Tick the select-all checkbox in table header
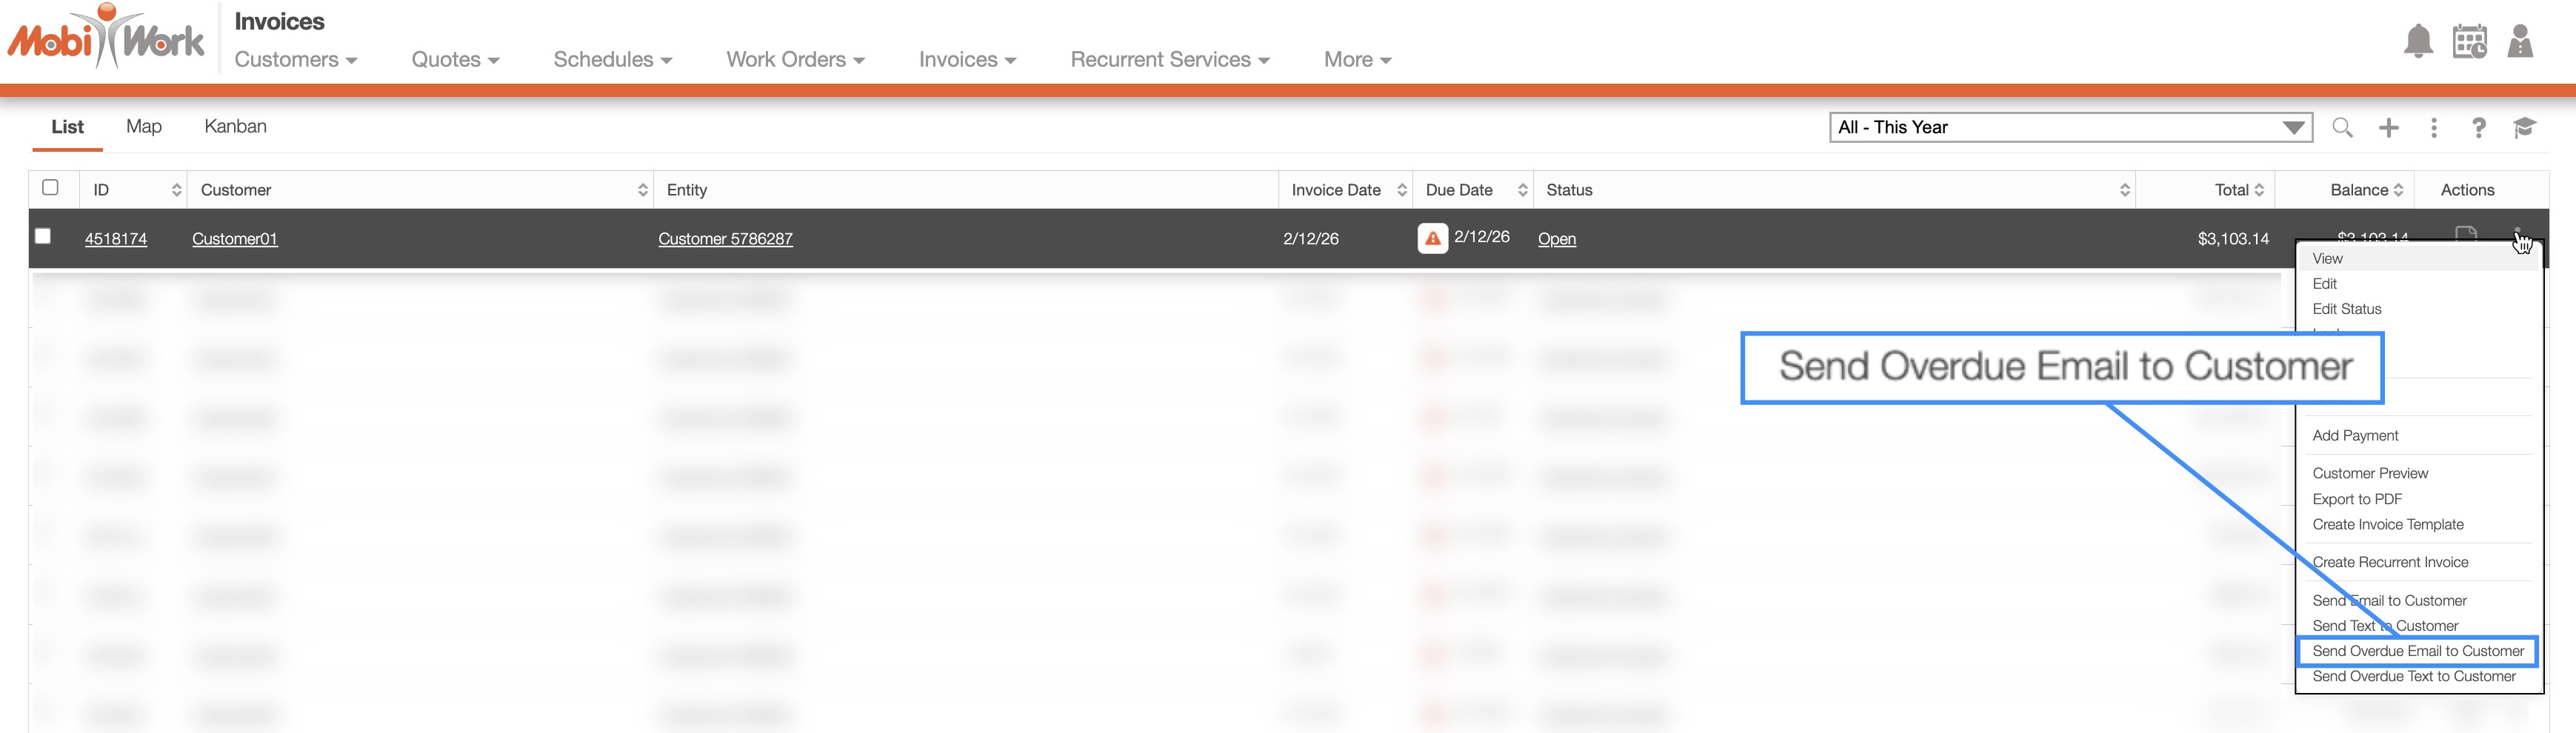 click(x=50, y=188)
